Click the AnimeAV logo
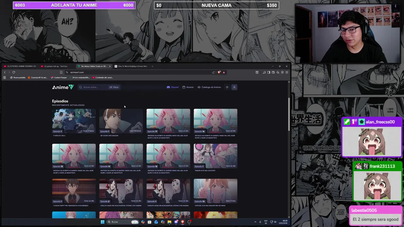This screenshot has width=404, height=227. pos(63,87)
